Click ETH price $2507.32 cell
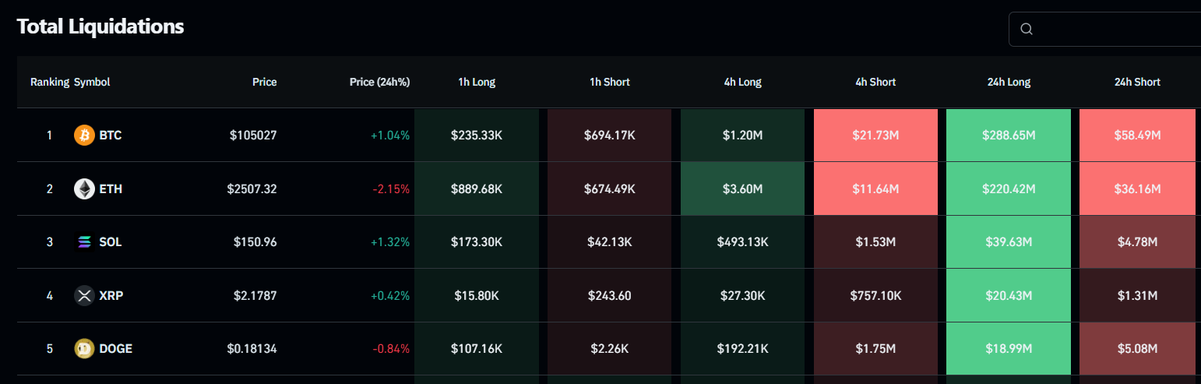This screenshot has width=1201, height=384. tap(252, 188)
